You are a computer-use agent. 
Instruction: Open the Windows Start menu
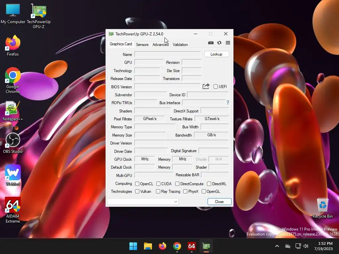click(133, 246)
